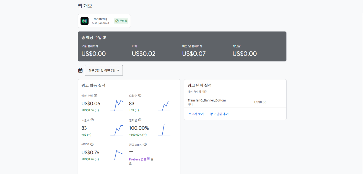Show help for 예상 수입 metric

[95, 95]
